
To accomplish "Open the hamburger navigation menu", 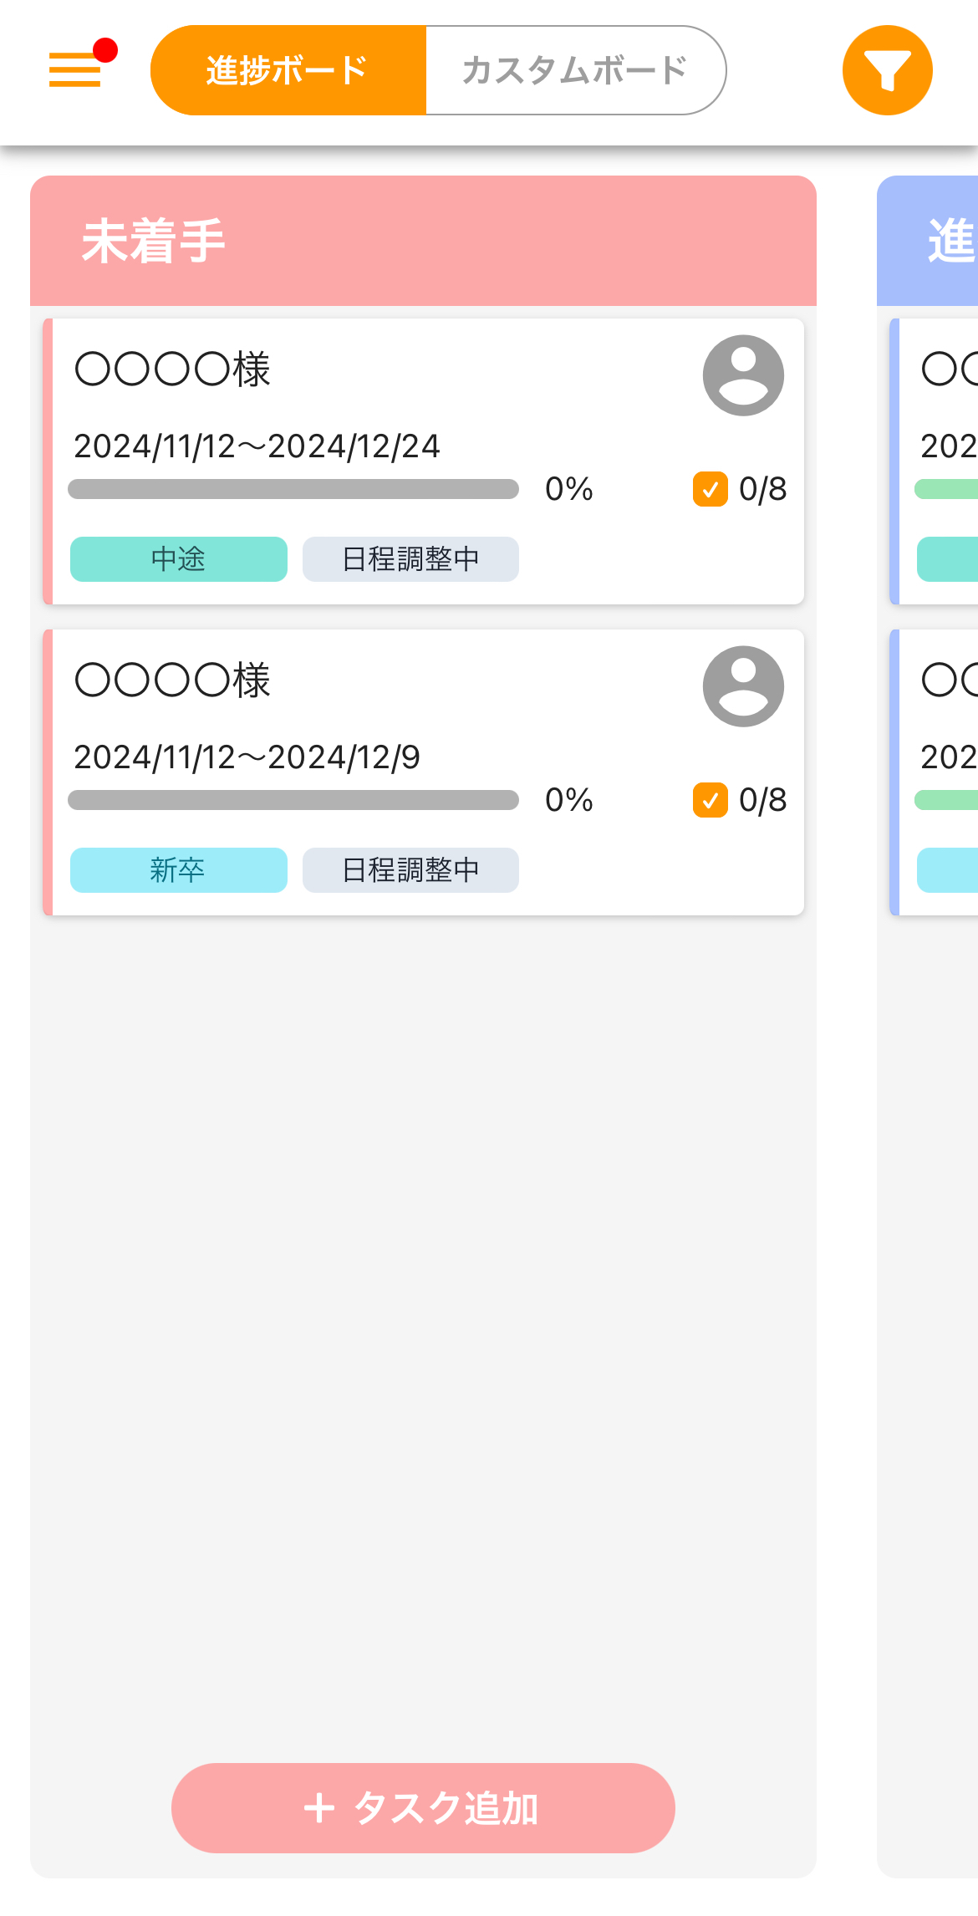I will tap(74, 71).
